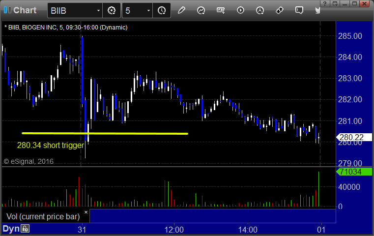Select the yellow short trigger line

tap(105, 133)
